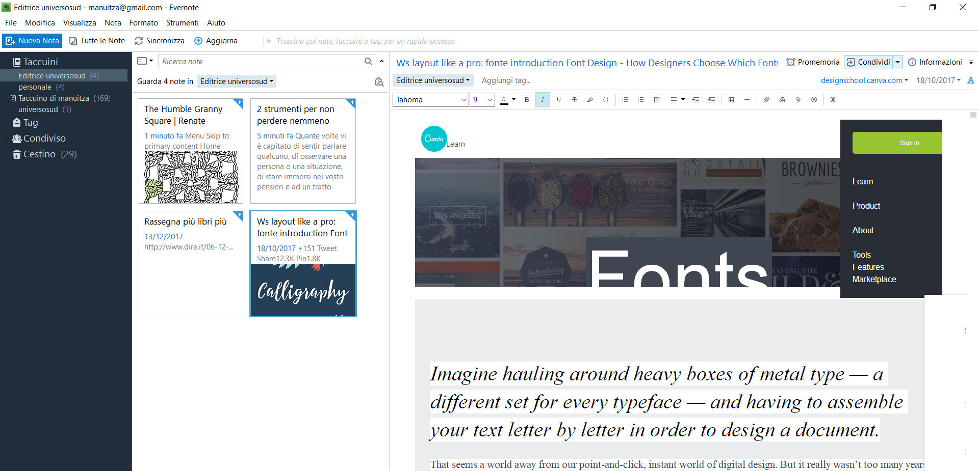979x471 pixels.
Task: Open the Formato menu
Action: coord(144,23)
